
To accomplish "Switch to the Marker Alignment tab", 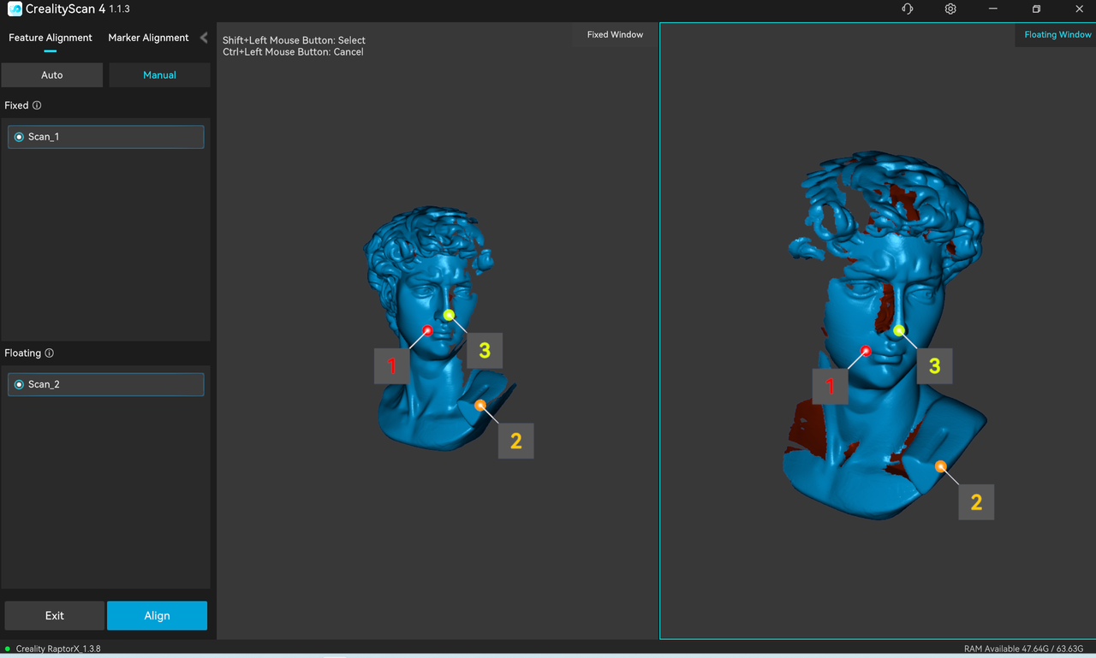I will [148, 38].
